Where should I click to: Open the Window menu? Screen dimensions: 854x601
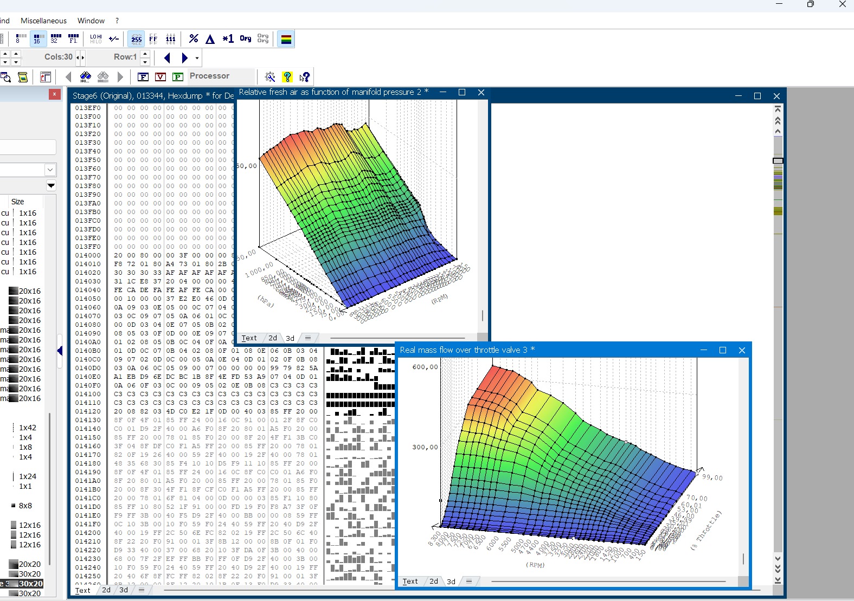[91, 21]
